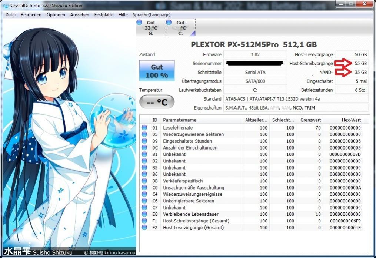Screen dimensions: 376x258
Task: Open the Festplatte menu
Action: pos(104,14)
